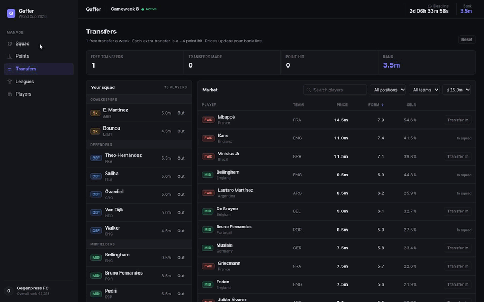Transfer out Bounou
484x302 pixels.
pyautogui.click(x=181, y=131)
